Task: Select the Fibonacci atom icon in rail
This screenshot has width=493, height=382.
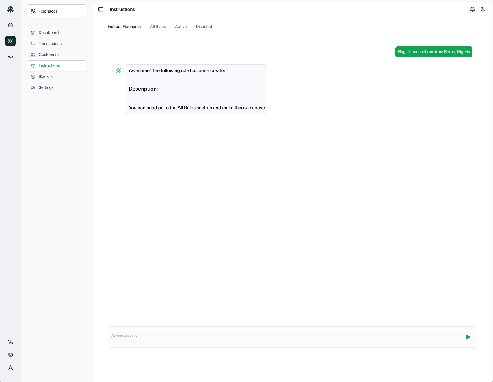Action: point(10,41)
